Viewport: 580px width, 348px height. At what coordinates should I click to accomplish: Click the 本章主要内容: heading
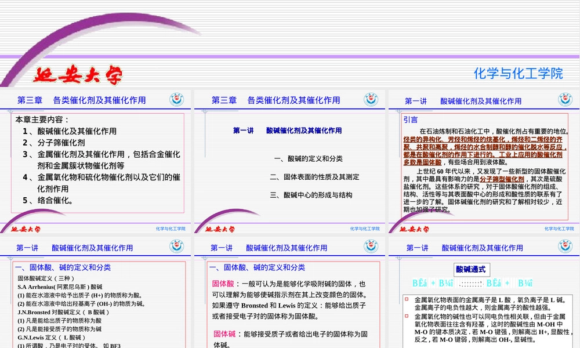[42, 119]
